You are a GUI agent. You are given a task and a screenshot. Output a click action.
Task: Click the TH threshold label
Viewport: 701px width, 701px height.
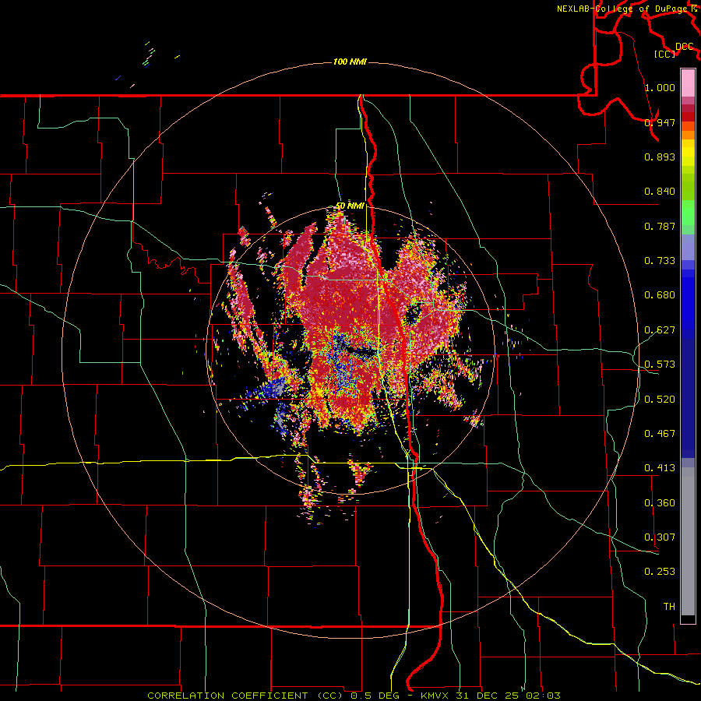click(669, 607)
